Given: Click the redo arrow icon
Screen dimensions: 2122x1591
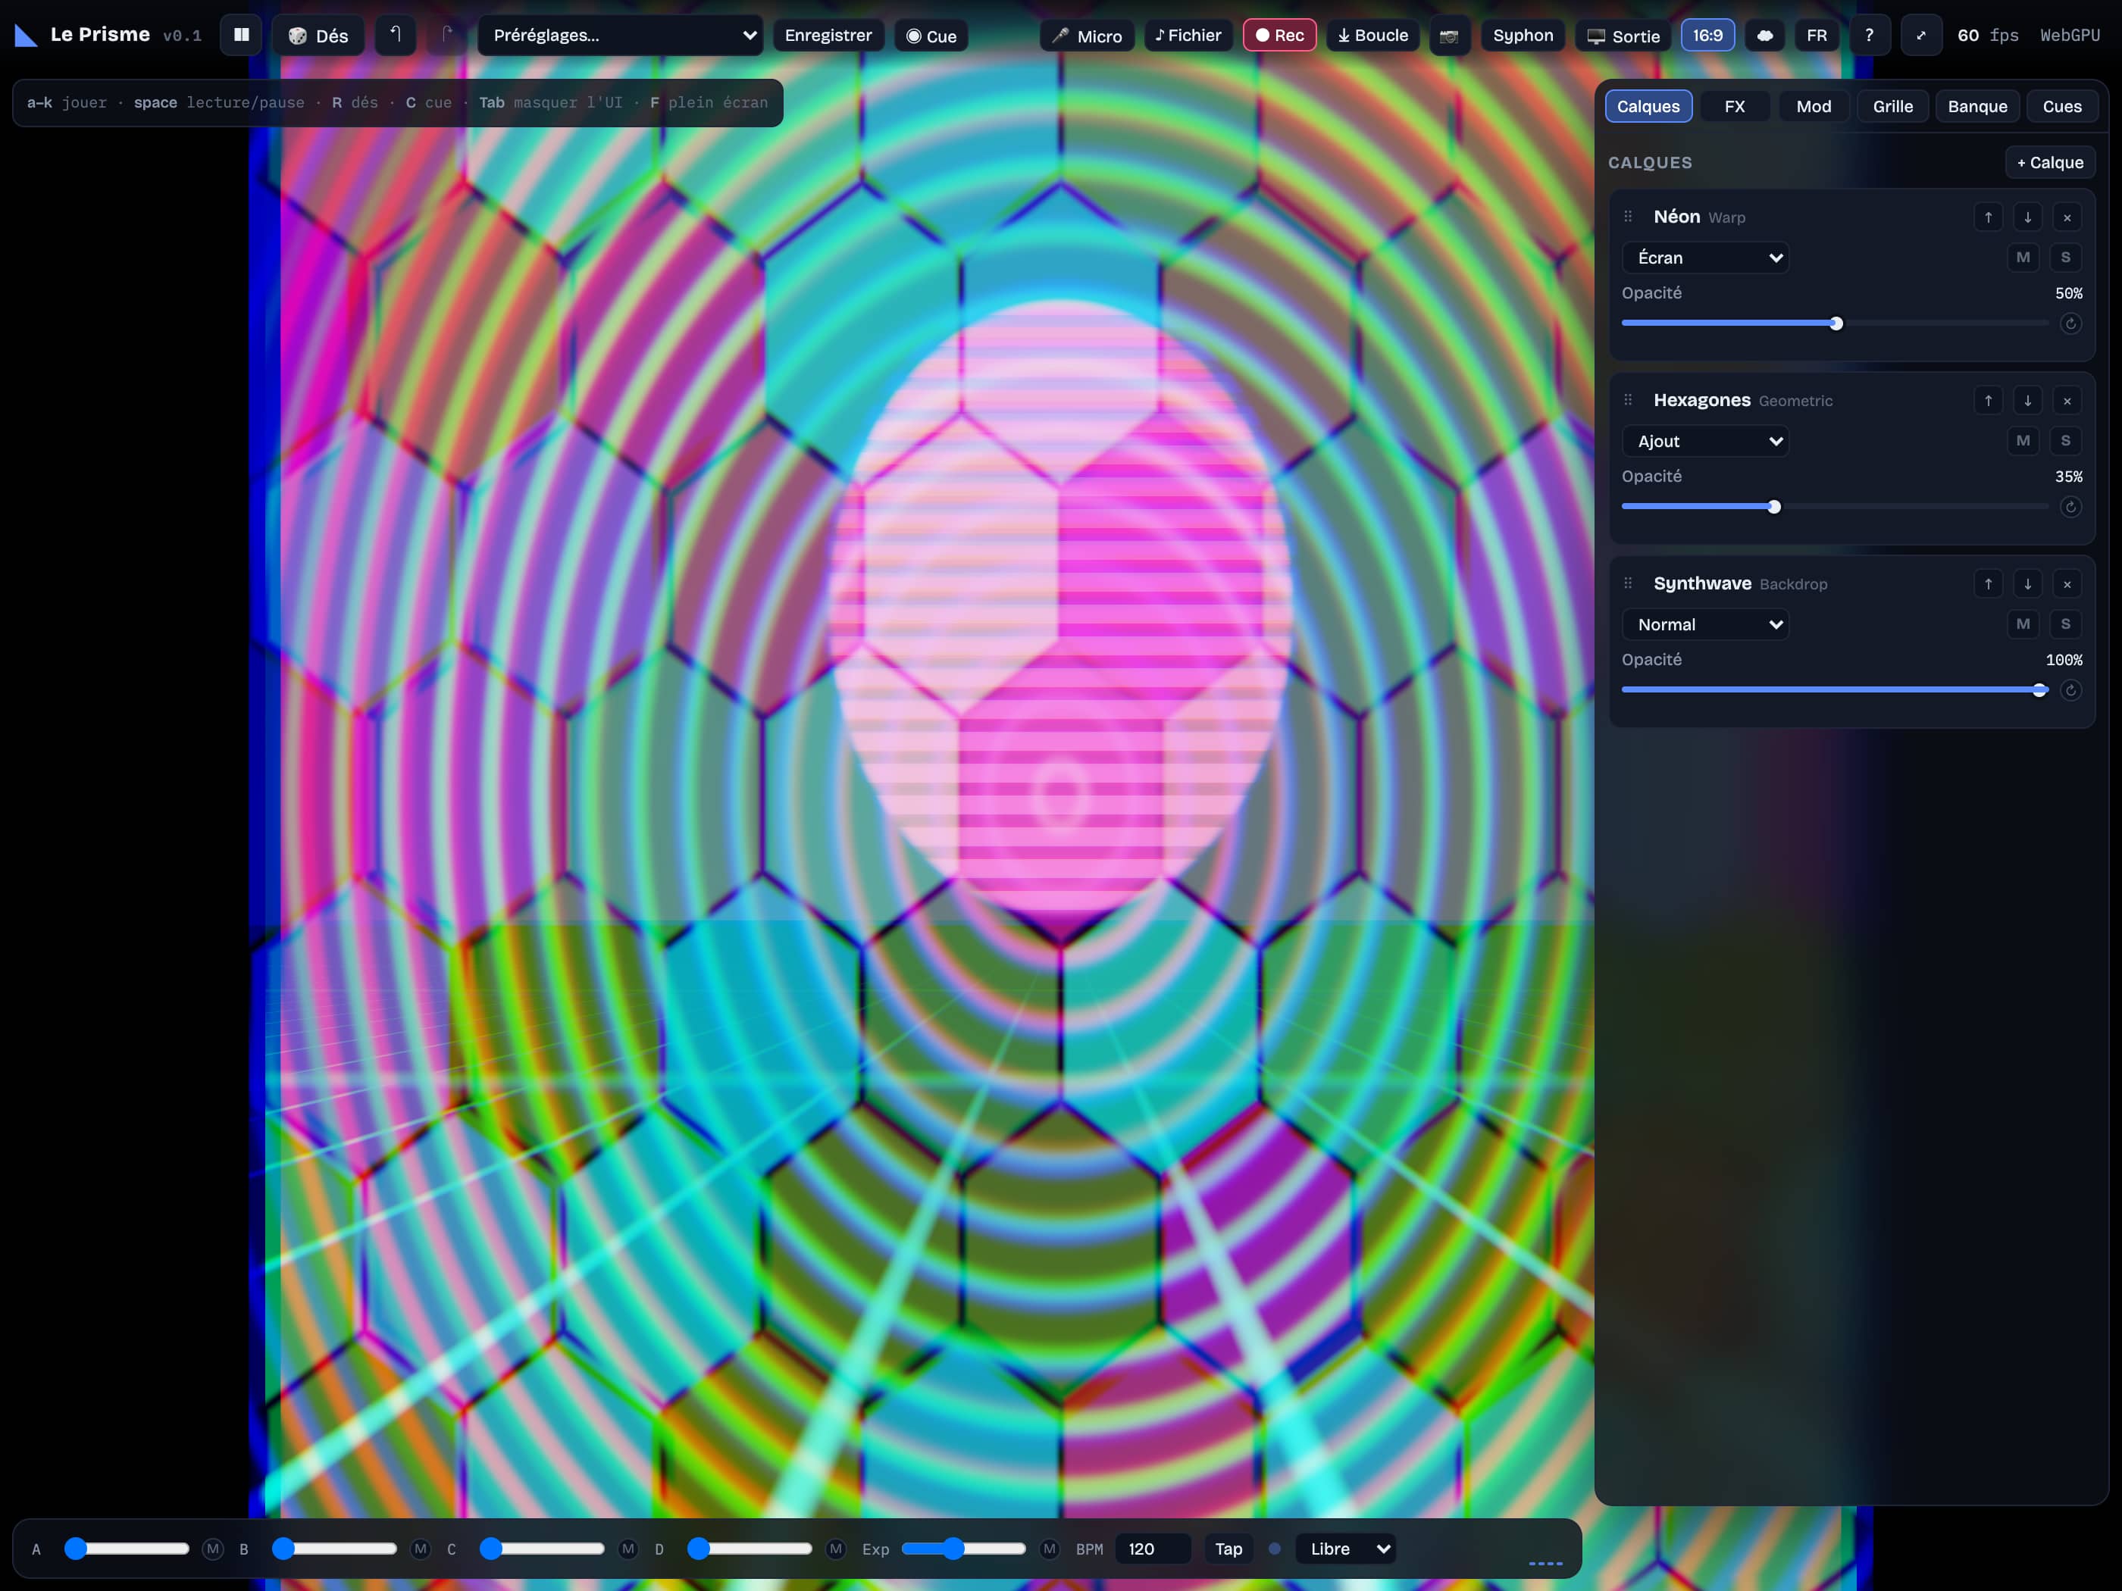Looking at the screenshot, I should click(x=447, y=36).
